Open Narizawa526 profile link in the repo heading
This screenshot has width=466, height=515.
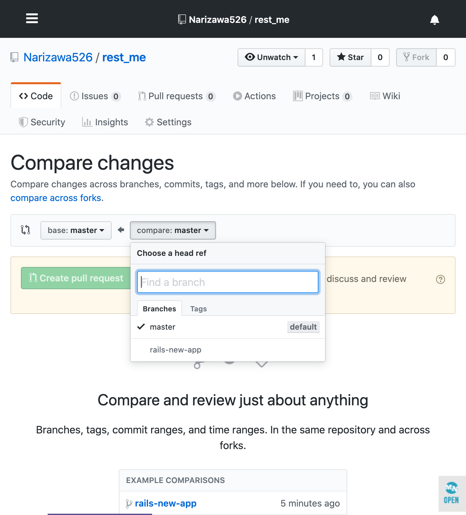coord(58,57)
